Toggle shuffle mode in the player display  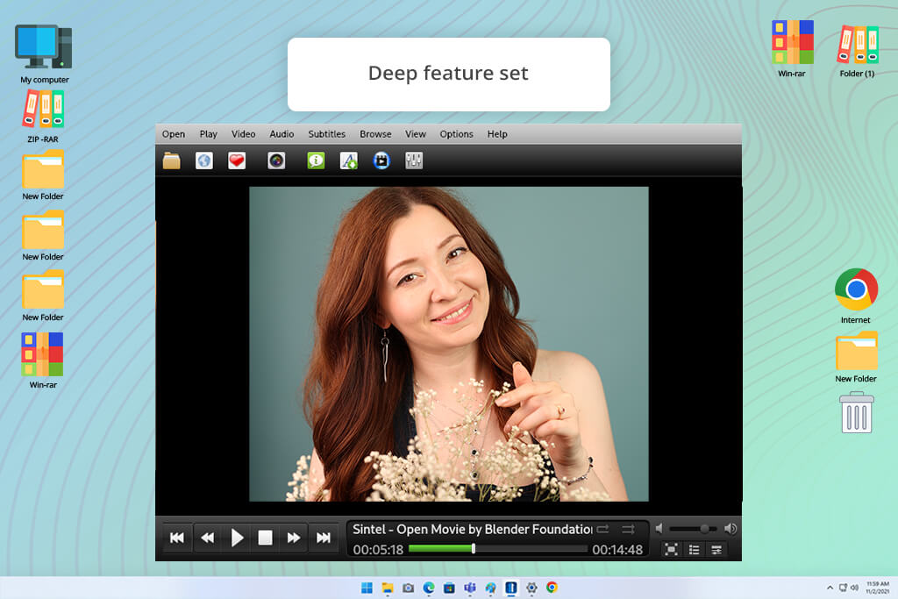pos(628,529)
